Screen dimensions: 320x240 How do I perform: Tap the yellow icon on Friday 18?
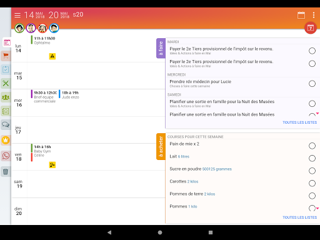(x=52, y=165)
